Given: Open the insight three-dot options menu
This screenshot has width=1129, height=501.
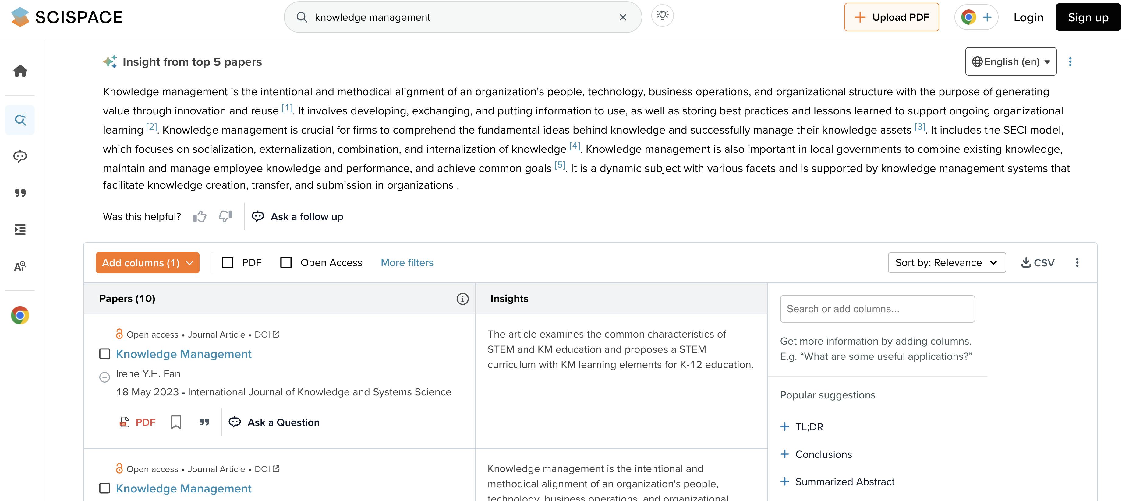Looking at the screenshot, I should click(1070, 62).
